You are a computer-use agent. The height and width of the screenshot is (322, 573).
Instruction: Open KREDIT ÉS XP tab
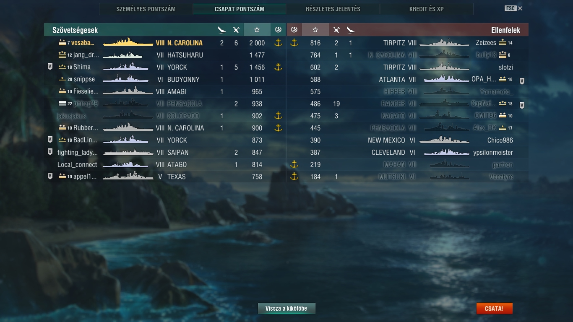(x=426, y=9)
